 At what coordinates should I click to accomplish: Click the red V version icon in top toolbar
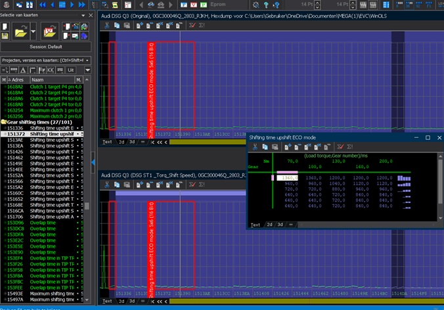pos(194,5)
